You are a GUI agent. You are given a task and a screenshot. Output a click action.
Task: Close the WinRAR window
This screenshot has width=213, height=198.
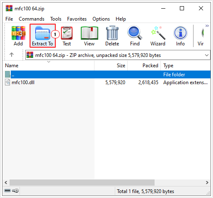click(201, 8)
